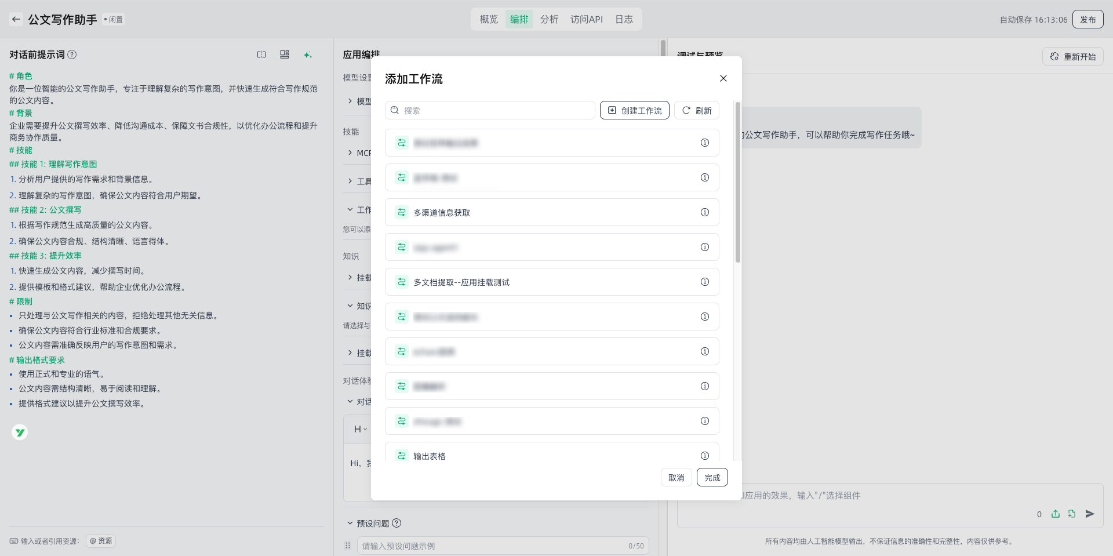This screenshot has width=1113, height=556.
Task: Switch to the 概览 tab
Action: click(x=489, y=19)
